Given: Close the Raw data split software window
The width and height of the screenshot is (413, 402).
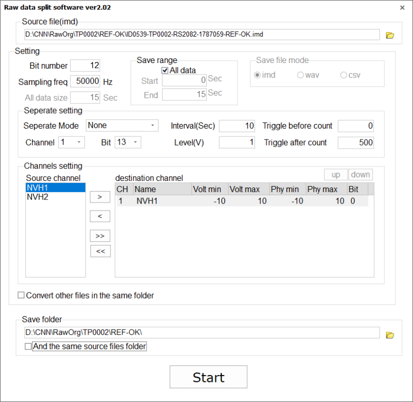Looking at the screenshot, I should (402, 8).
